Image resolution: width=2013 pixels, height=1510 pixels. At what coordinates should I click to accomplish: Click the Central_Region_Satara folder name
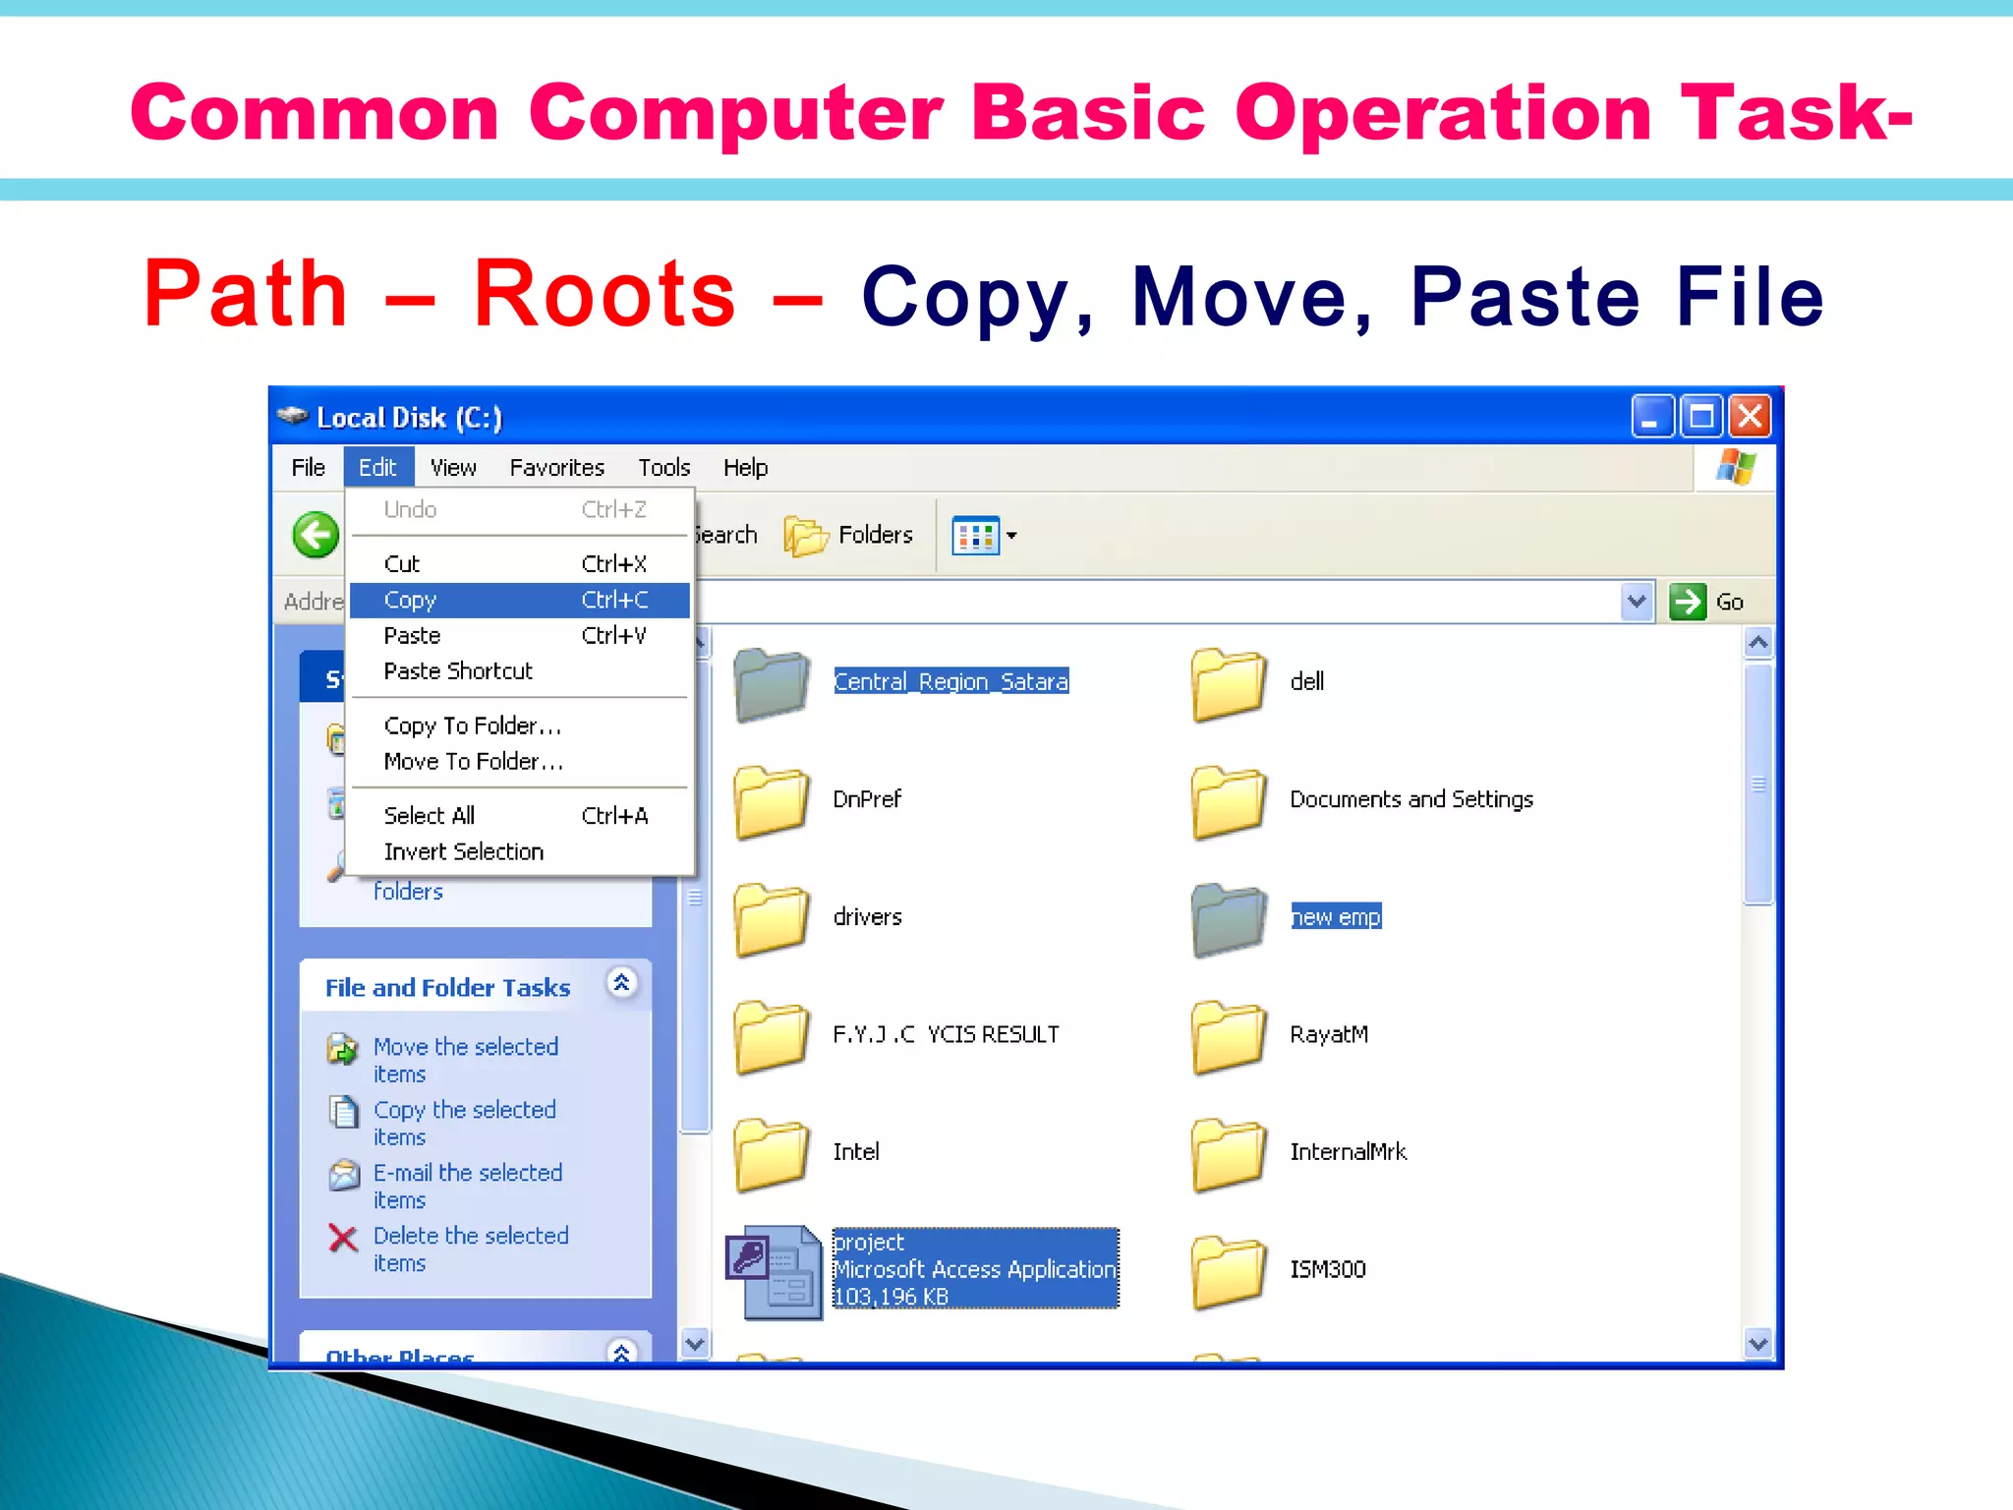(950, 681)
